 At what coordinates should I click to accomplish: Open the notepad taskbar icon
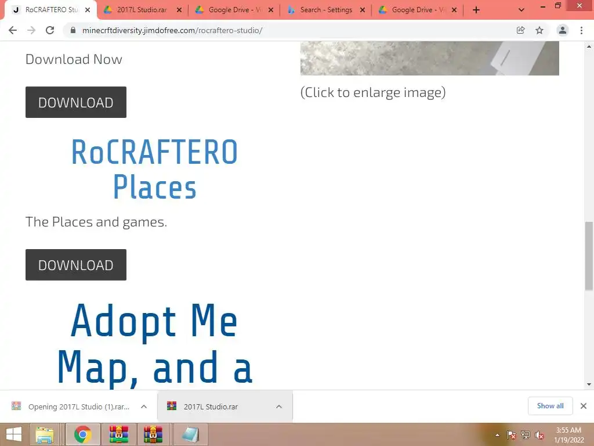click(190, 434)
